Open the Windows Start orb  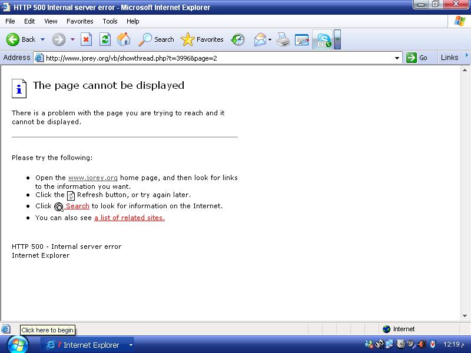click(18, 344)
